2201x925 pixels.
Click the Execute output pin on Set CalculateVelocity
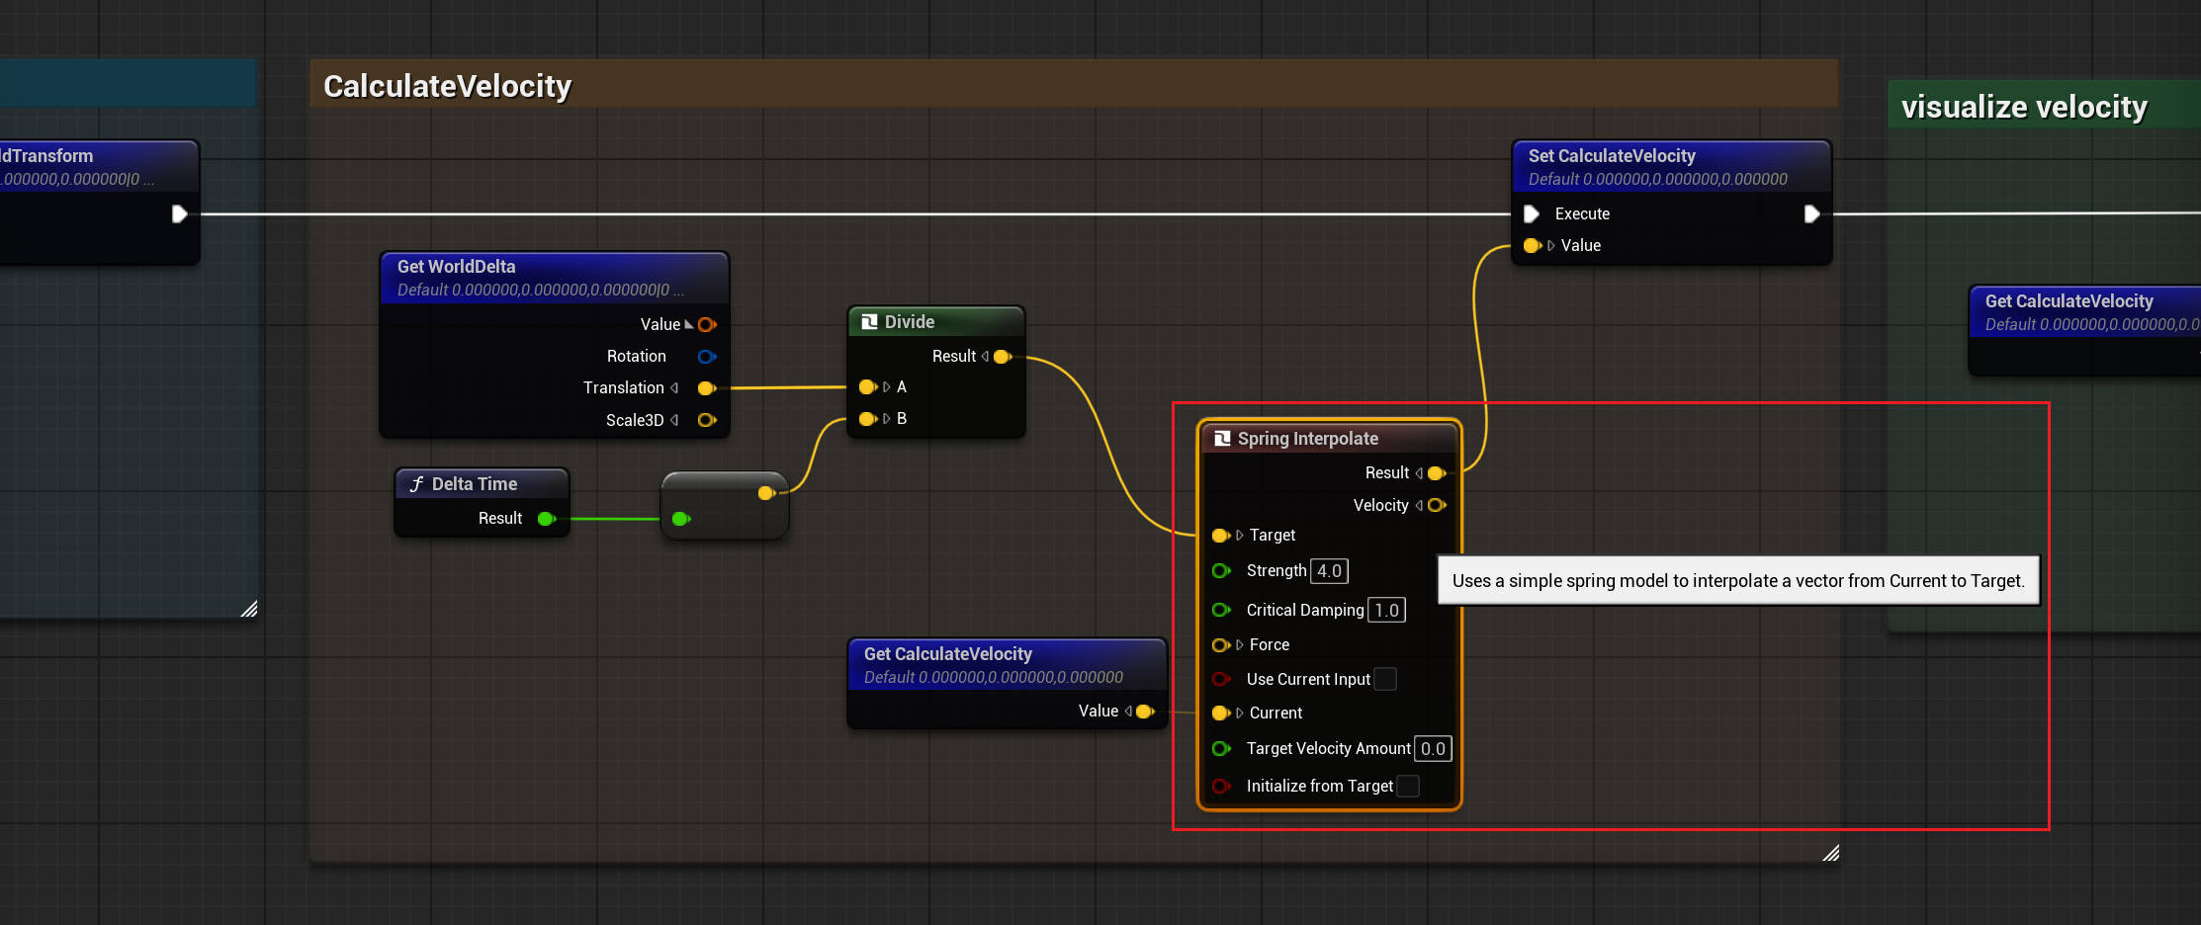pos(1811,213)
